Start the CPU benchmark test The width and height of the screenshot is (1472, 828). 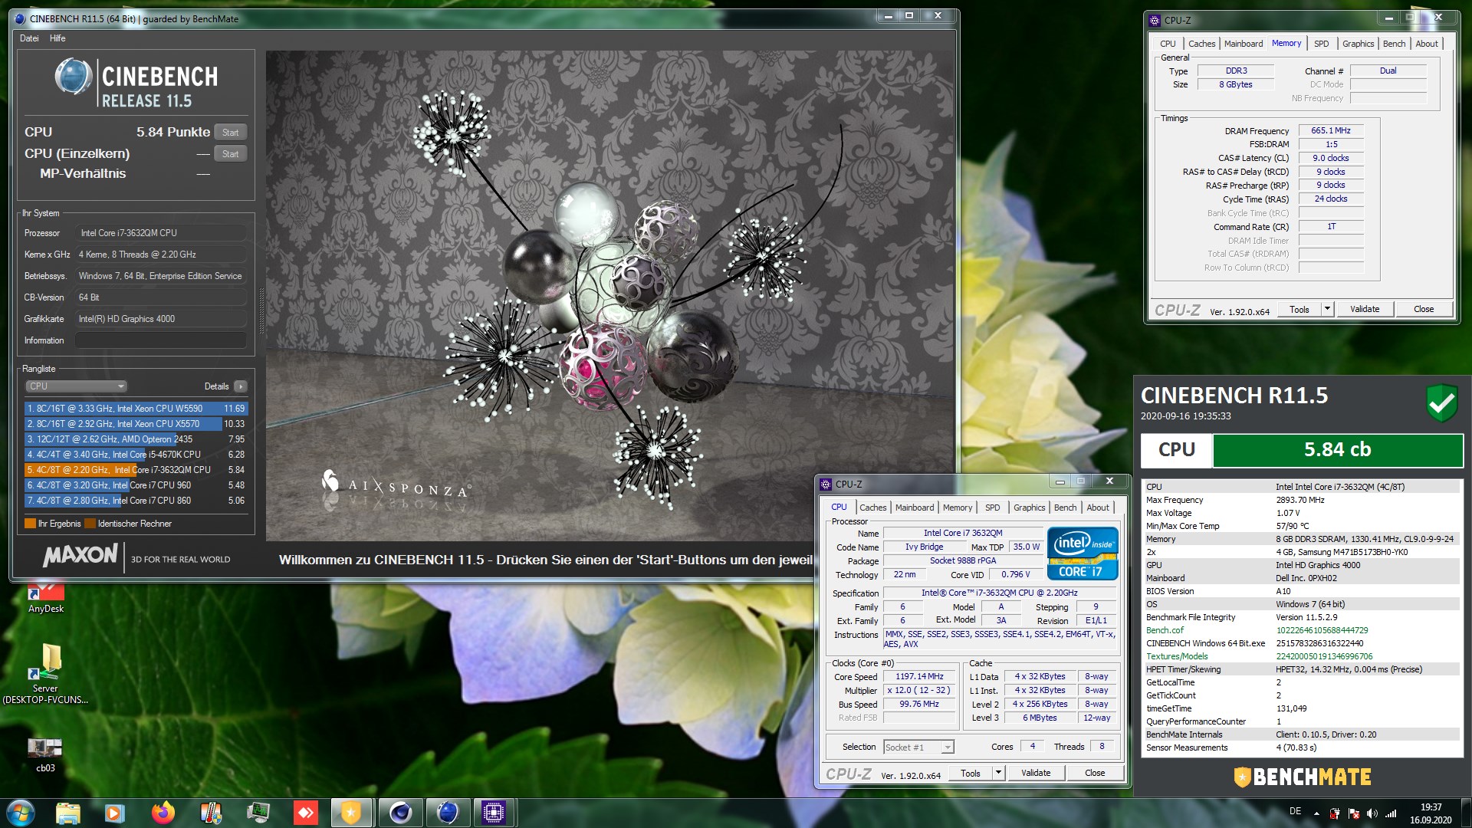point(230,133)
